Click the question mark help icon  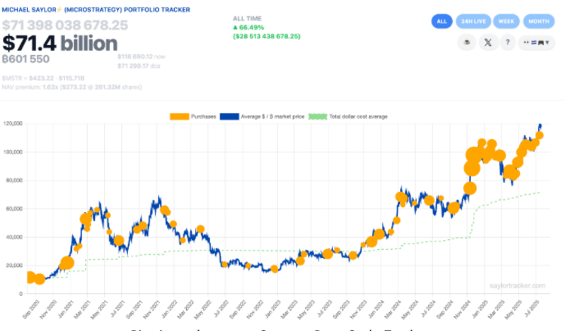(508, 42)
